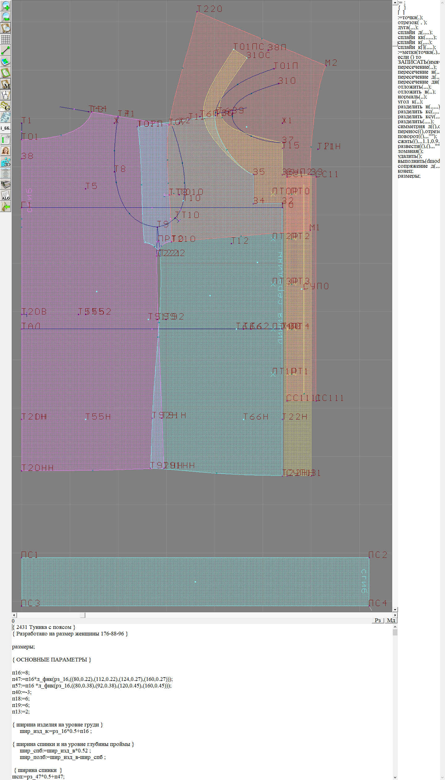Click the zoom in magnifier icon
This screenshot has height=780, width=445.
click(6, 6)
